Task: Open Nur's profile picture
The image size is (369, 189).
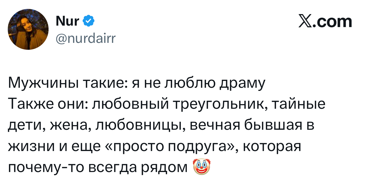Action: [28, 29]
